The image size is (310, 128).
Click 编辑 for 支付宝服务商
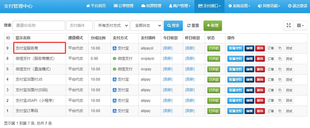pyautogui.click(x=249, y=48)
